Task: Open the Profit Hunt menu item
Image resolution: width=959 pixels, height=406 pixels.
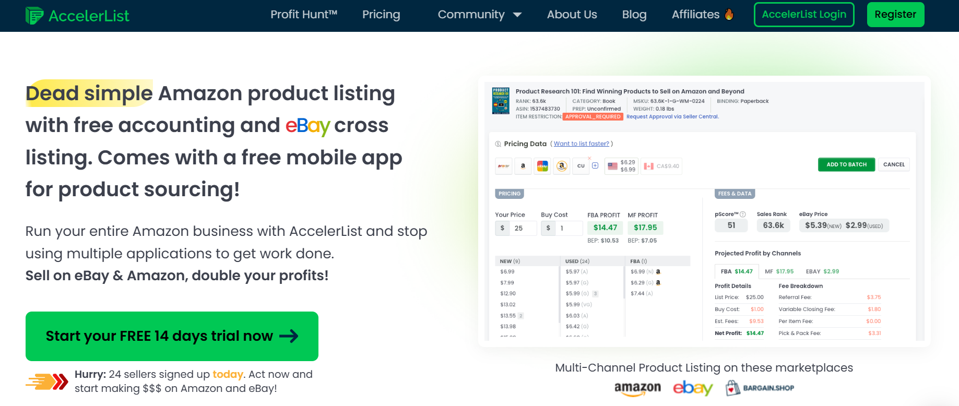Action: [x=304, y=15]
